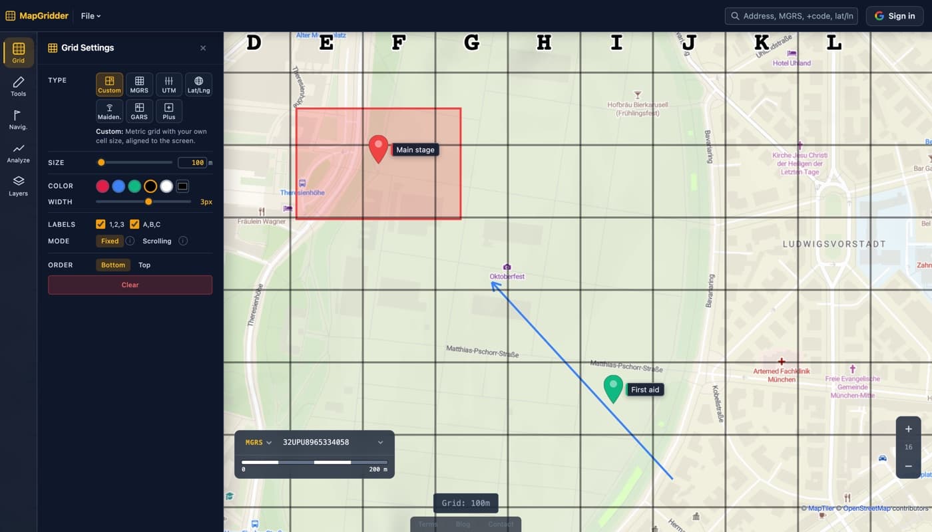
Task: Open the Blog link
Action: pos(463,524)
